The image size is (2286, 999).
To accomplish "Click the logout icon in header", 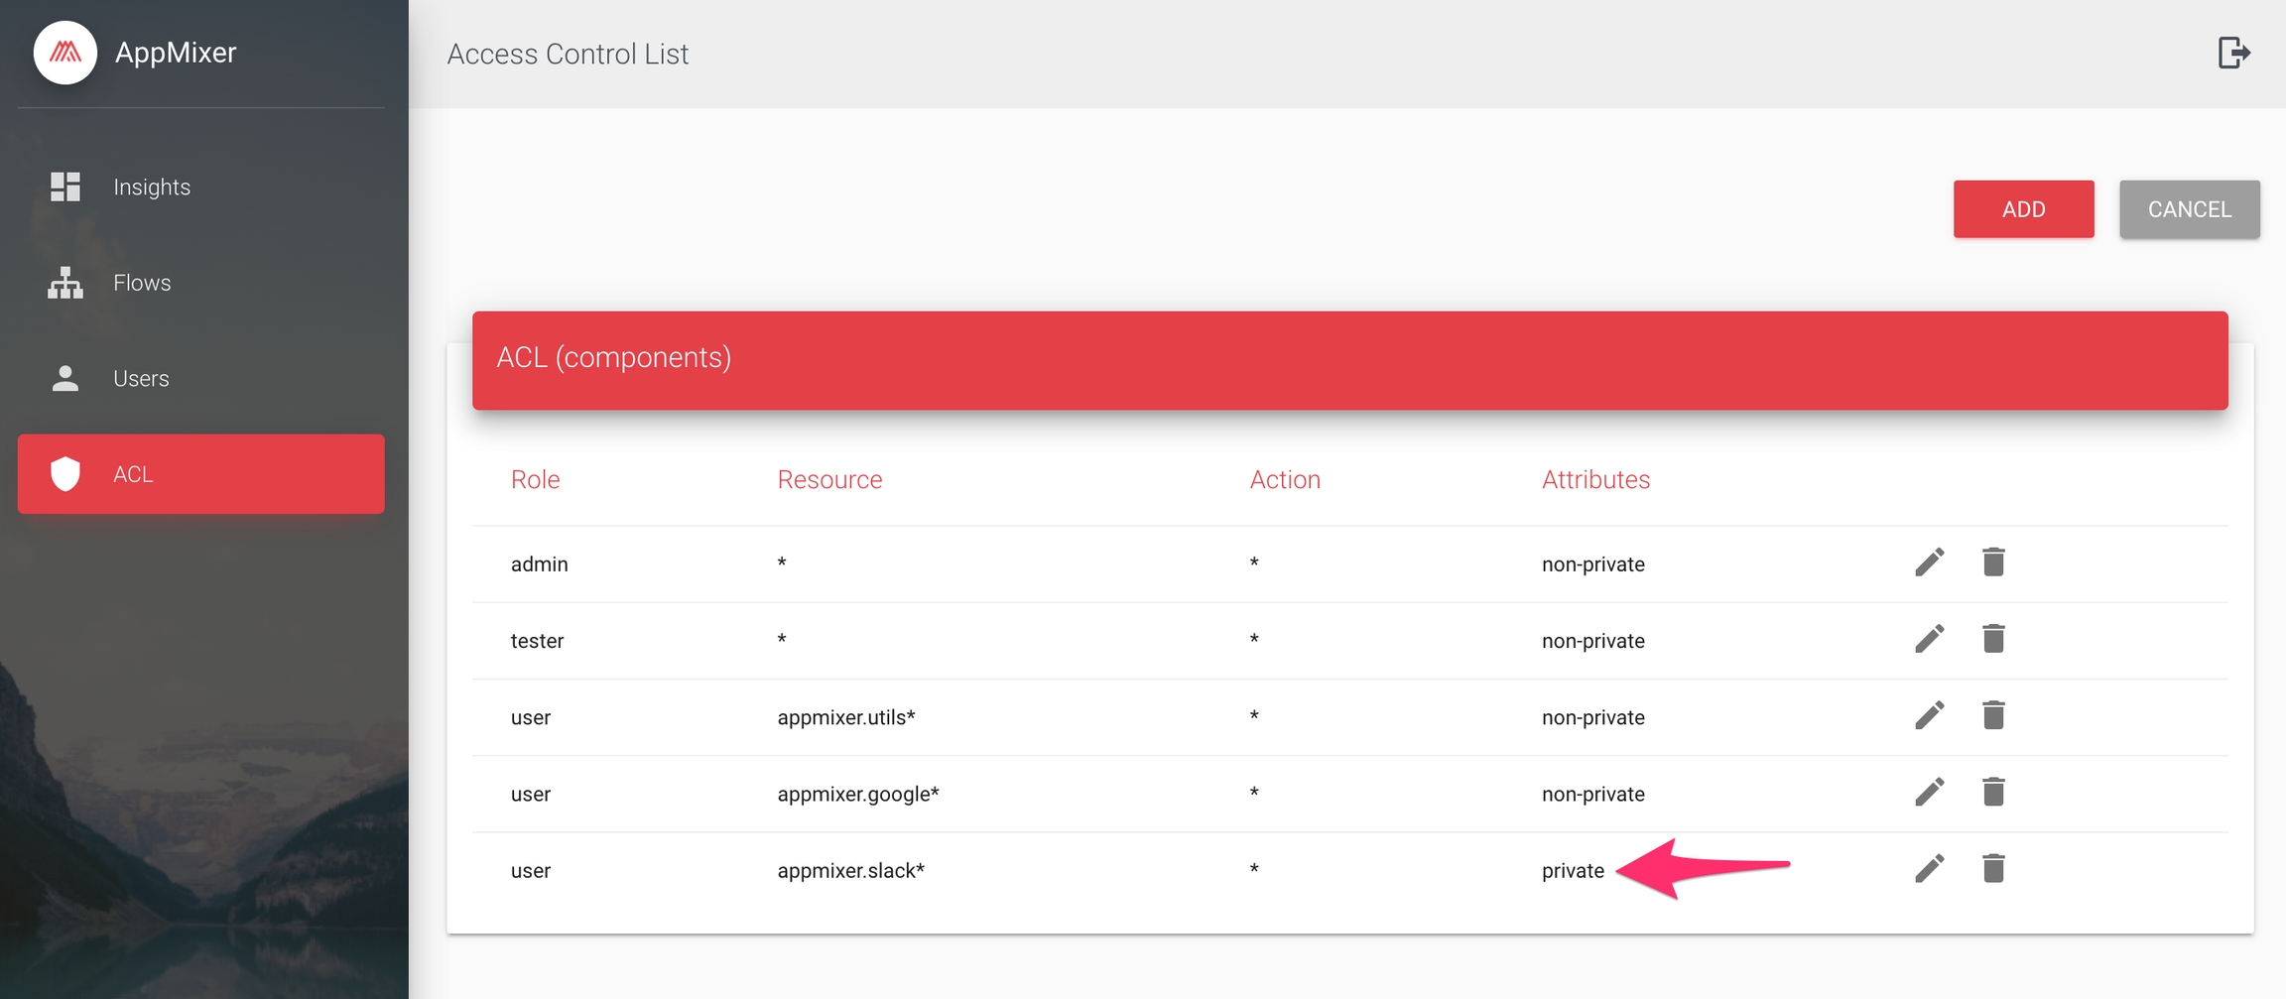I will tap(2232, 53).
